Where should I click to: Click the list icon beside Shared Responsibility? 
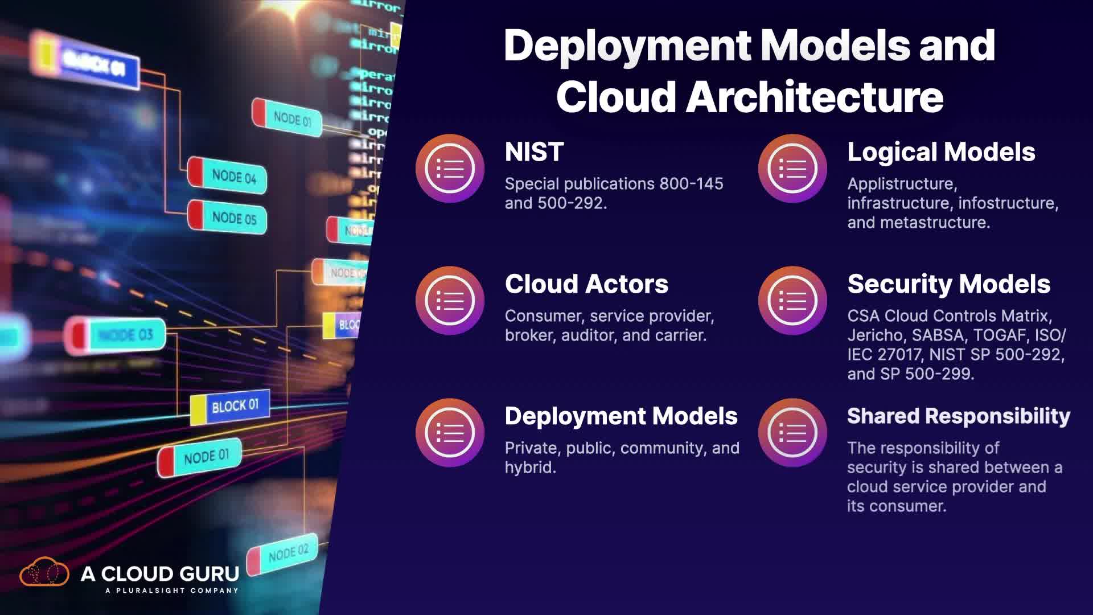click(x=792, y=433)
